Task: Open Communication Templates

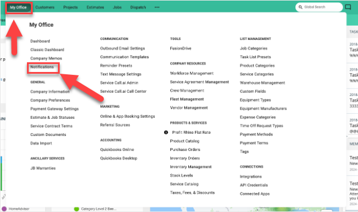Action: (124, 57)
